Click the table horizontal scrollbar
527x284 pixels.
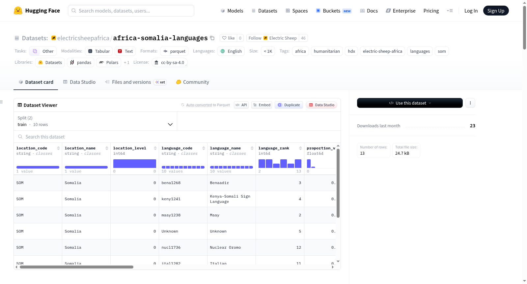(76, 267)
